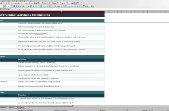Click the Copy icon
Screen dimensions: 169x111
pos(9,3)
